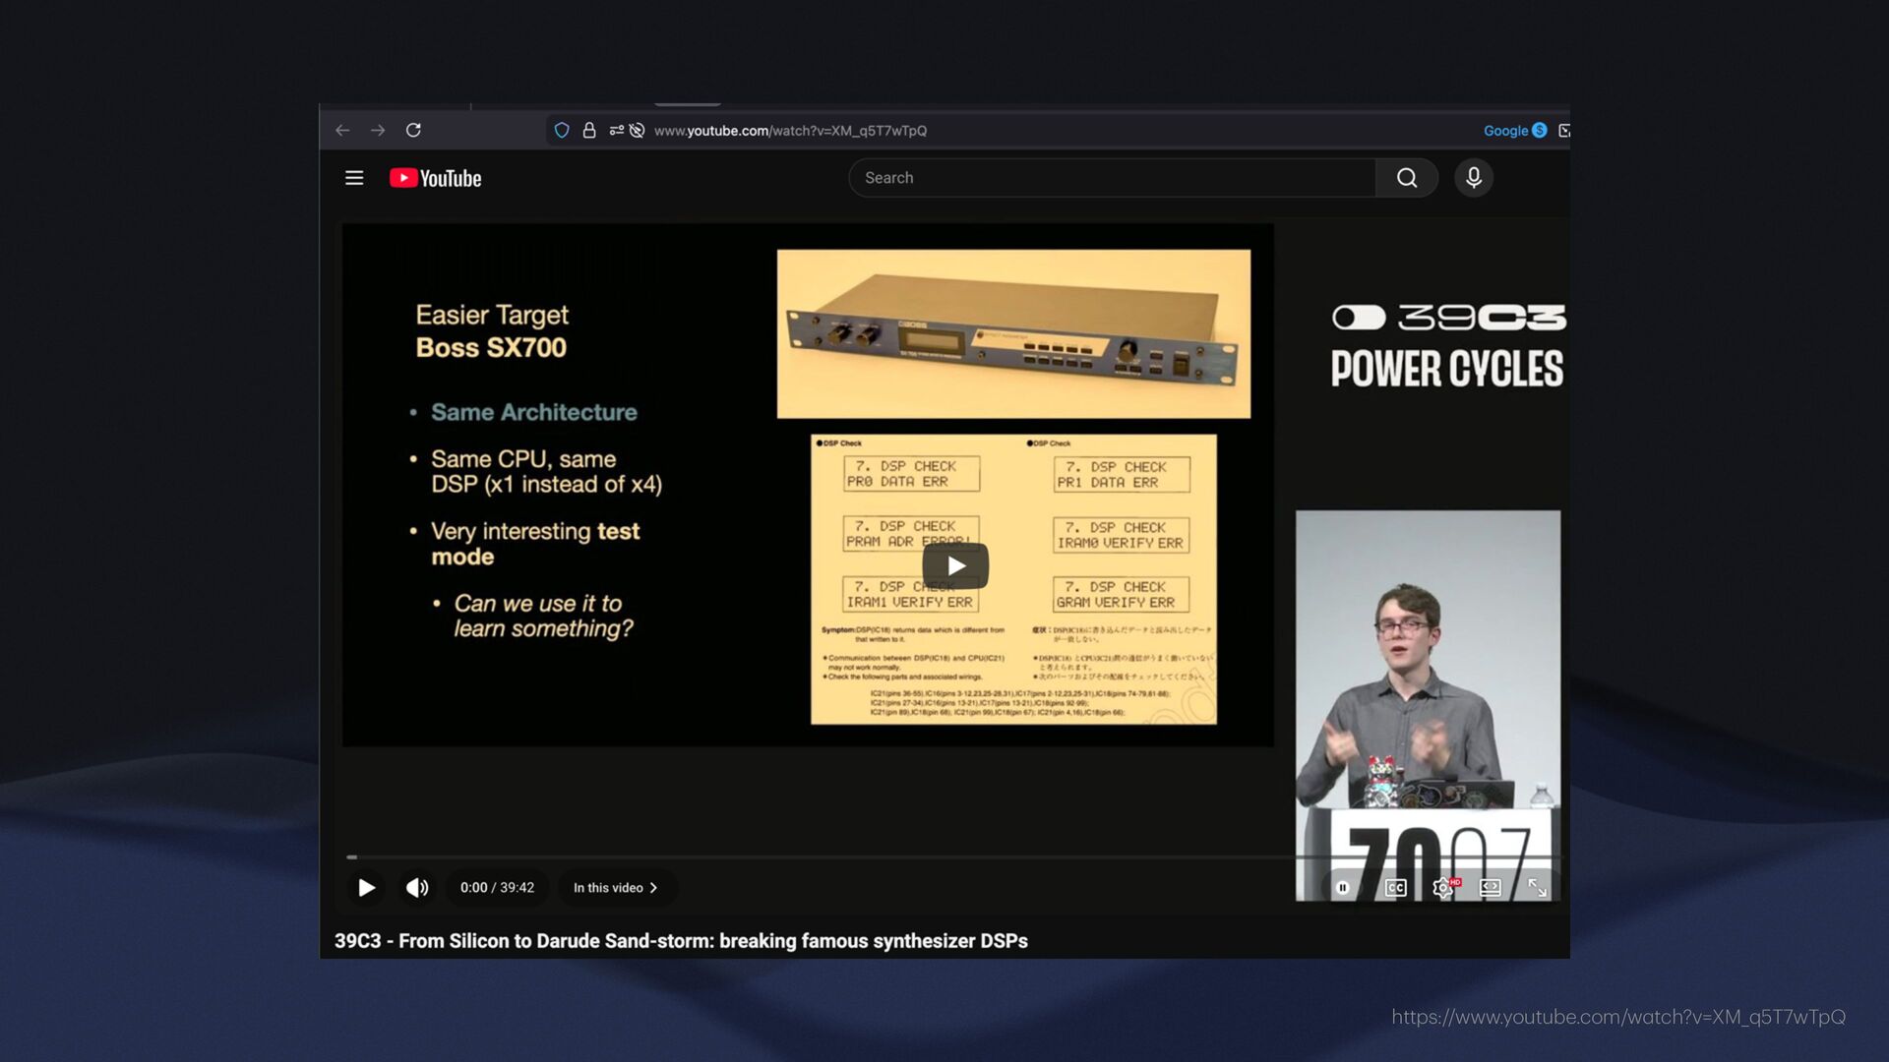The width and height of the screenshot is (1889, 1062).
Task: Start voice search with the microphone icon
Action: [x=1473, y=178]
